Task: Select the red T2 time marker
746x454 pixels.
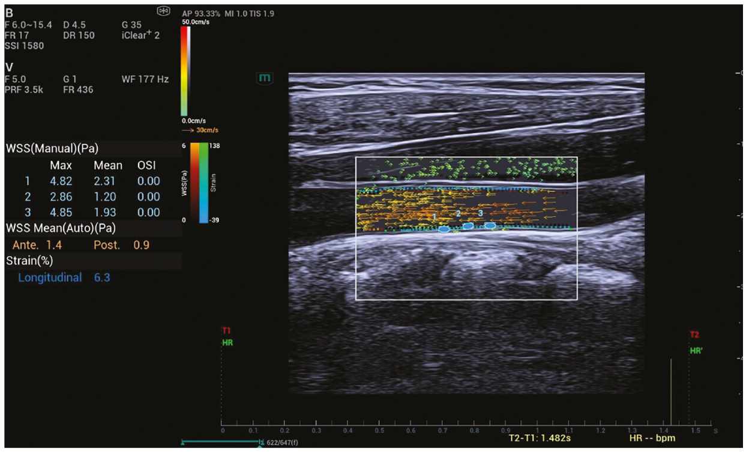Action: coord(694,334)
